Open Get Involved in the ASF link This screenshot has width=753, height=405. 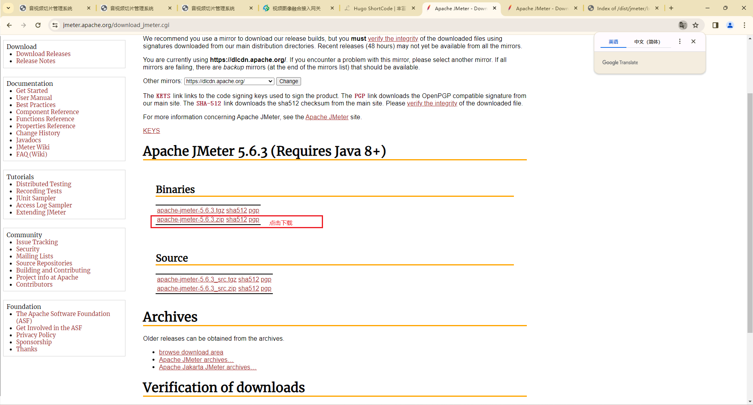(49, 328)
